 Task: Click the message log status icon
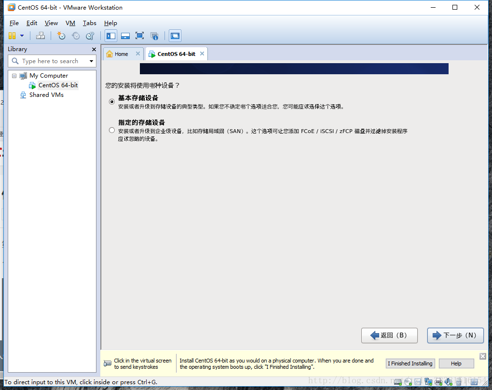click(474, 382)
